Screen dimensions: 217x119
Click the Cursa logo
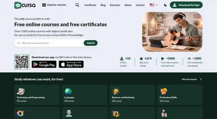[25, 5]
